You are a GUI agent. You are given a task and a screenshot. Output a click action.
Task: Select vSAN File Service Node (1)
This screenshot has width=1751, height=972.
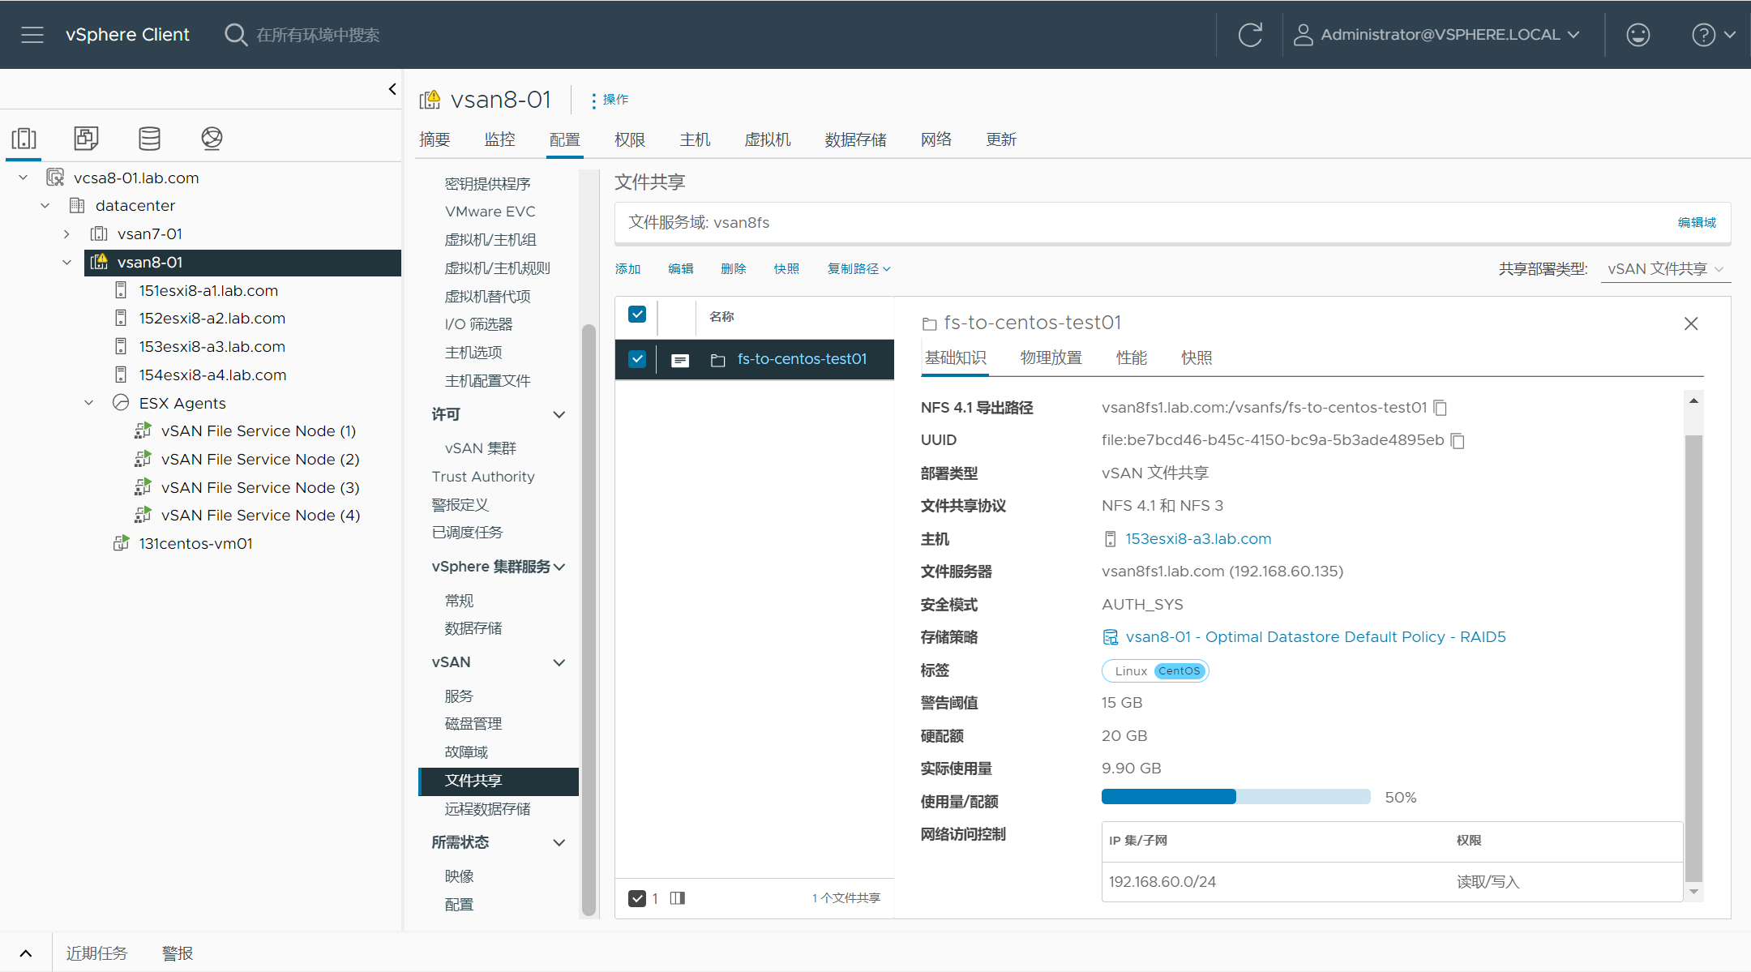pos(259,431)
